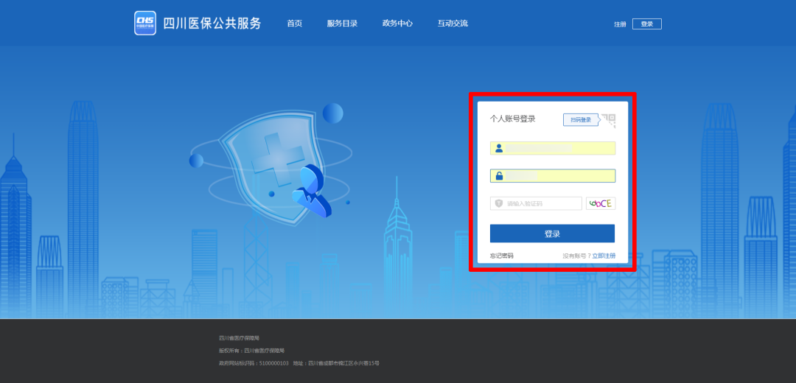Click the 注册 link in header

coord(620,24)
